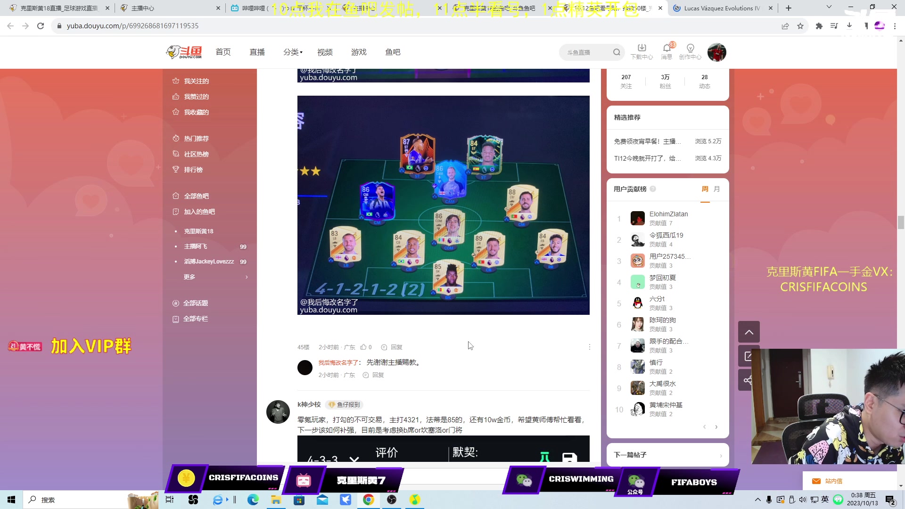The height and width of the screenshot is (509, 905).
Task: Open the 创作中心 creator center icon
Action: (x=690, y=49)
